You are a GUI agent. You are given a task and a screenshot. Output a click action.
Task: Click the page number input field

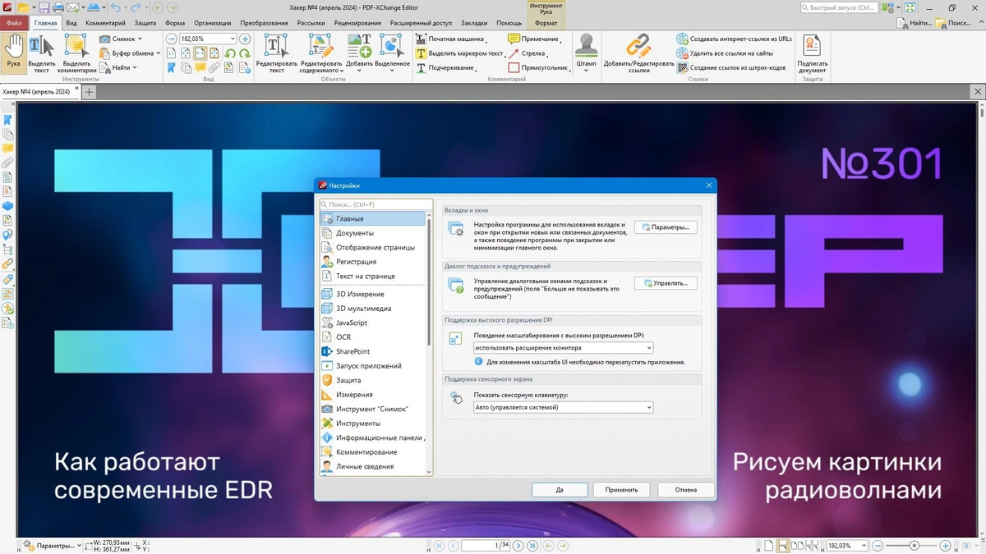486,546
